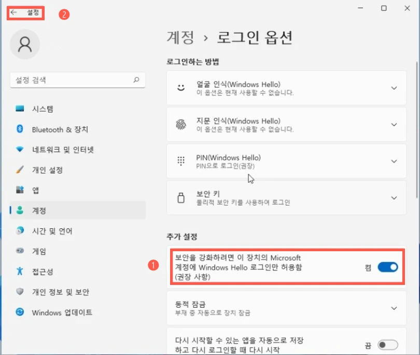Click the Bluetooth icon in sidebar
The height and width of the screenshot is (355, 420).
pyautogui.click(x=20, y=129)
